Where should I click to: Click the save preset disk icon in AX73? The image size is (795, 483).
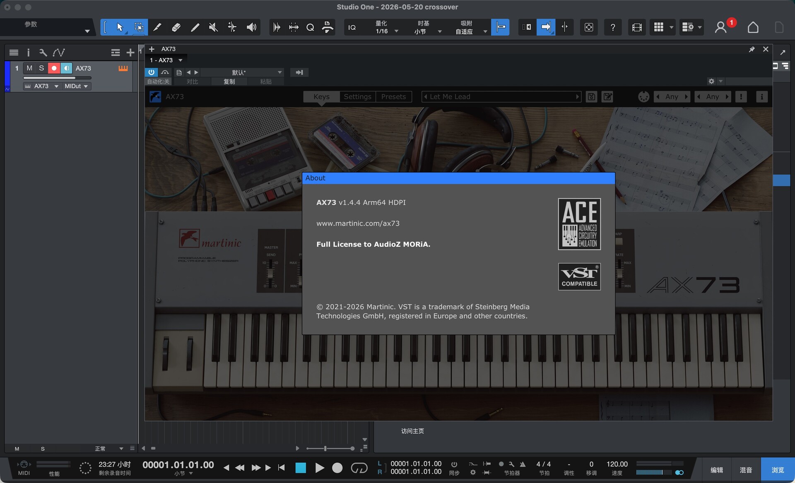(x=591, y=97)
